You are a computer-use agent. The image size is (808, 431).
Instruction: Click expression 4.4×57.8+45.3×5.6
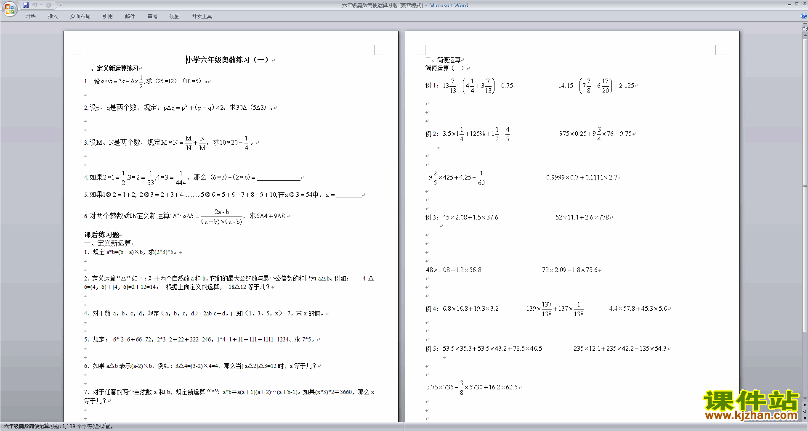pyautogui.click(x=638, y=309)
